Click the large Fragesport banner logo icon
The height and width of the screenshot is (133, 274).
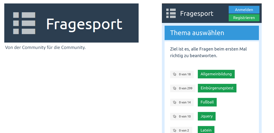[24, 23]
